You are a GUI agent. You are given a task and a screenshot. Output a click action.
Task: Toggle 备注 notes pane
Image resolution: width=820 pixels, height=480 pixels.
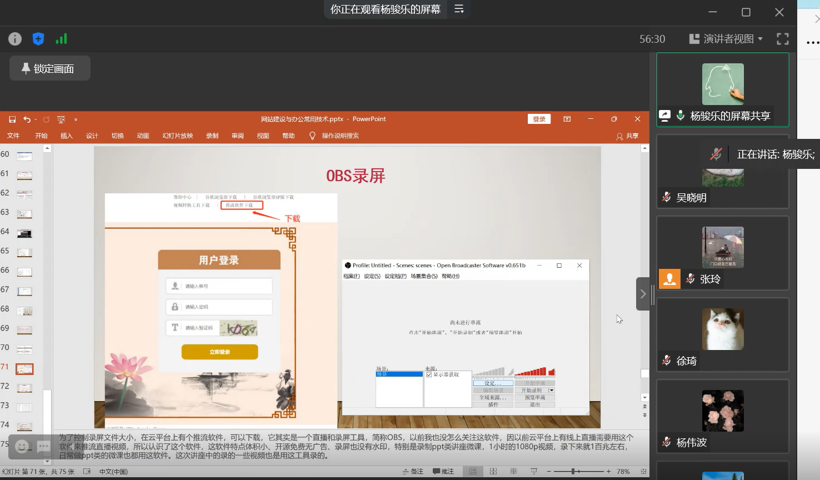pyautogui.click(x=413, y=471)
